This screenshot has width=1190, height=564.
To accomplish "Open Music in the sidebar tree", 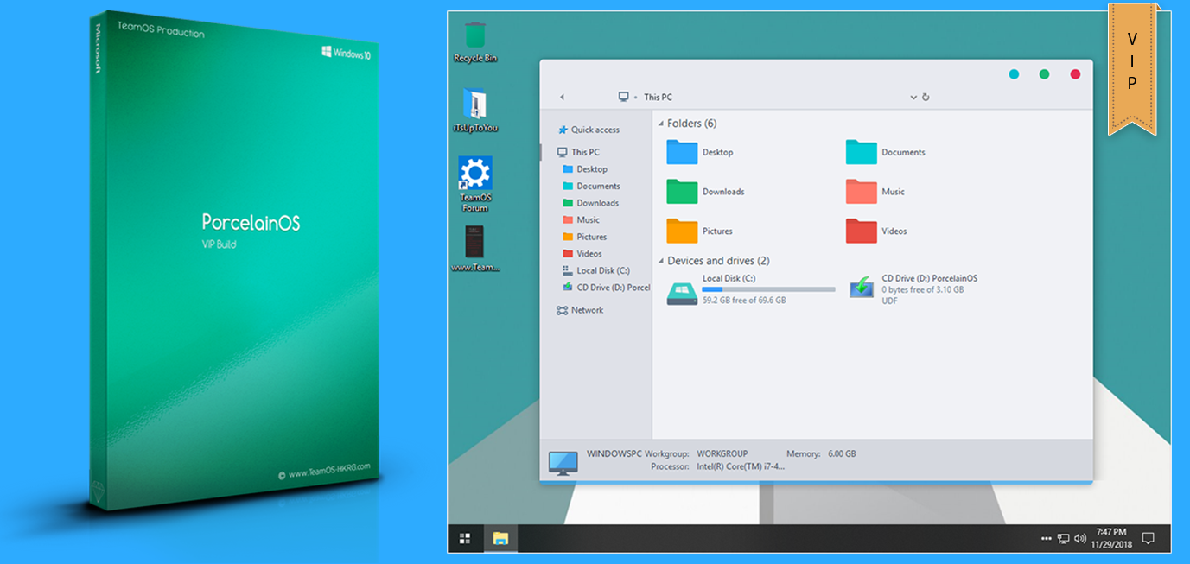I will tap(581, 219).
